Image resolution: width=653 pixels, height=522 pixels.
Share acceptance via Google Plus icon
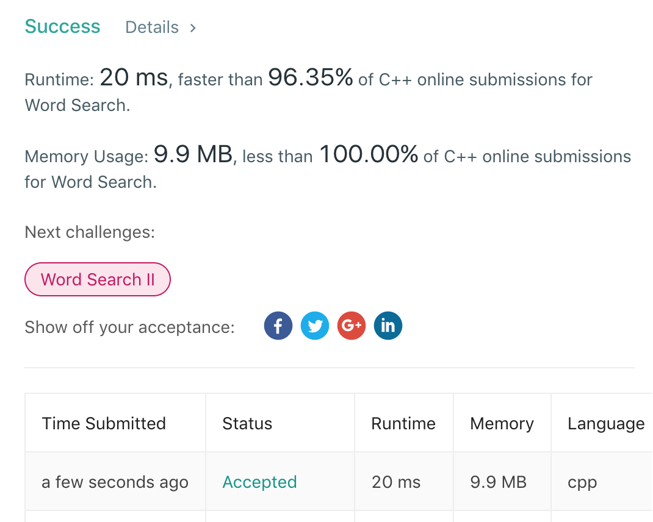tap(352, 326)
